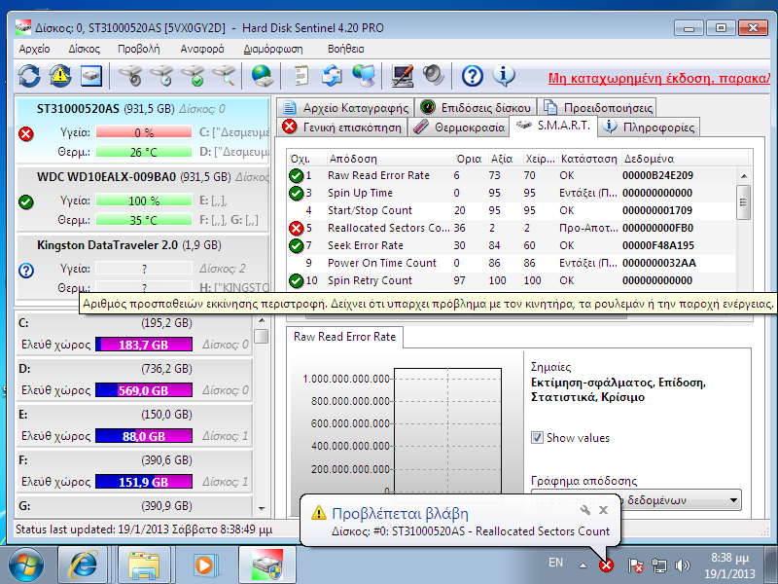
Task: Click the Raw Read Error Rate chart tab
Action: pyautogui.click(x=345, y=337)
